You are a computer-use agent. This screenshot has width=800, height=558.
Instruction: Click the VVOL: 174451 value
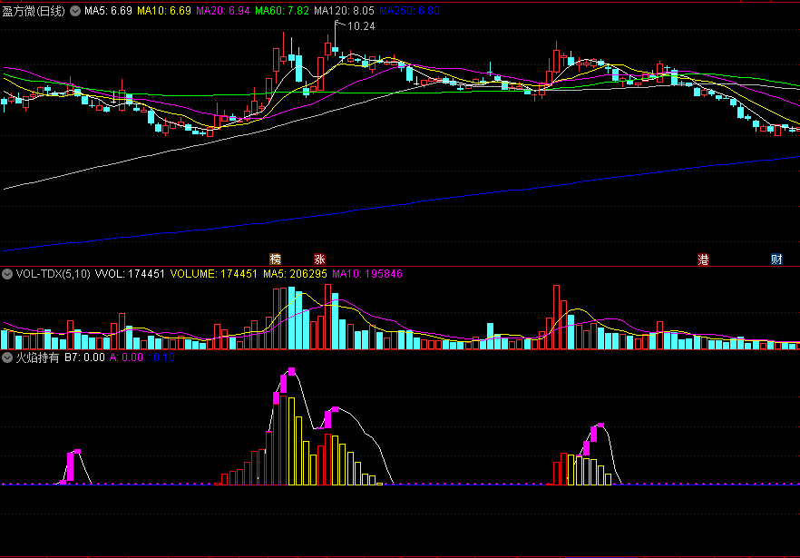point(130,274)
